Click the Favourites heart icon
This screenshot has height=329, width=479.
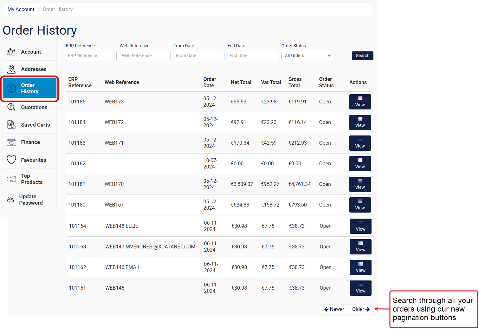click(x=11, y=160)
